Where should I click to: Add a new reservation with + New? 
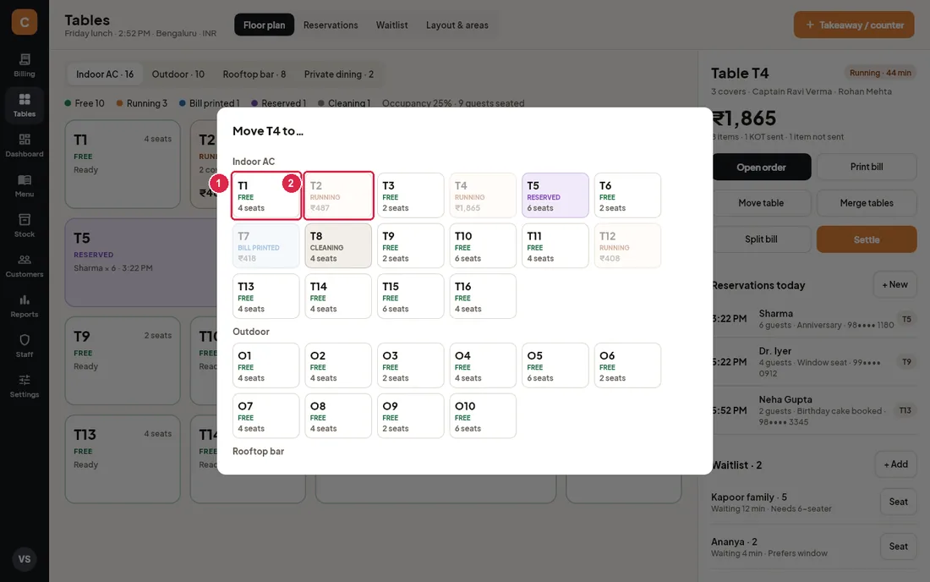[x=894, y=285]
